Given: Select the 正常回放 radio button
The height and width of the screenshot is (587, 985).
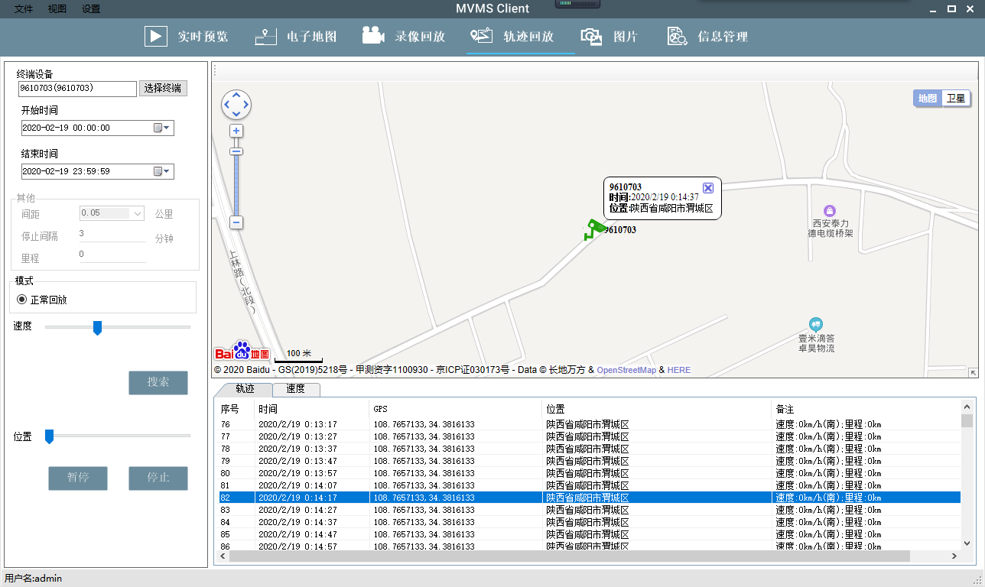Looking at the screenshot, I should pos(22,300).
